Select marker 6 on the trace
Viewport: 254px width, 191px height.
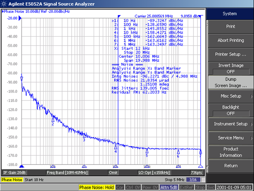[x=178, y=152]
